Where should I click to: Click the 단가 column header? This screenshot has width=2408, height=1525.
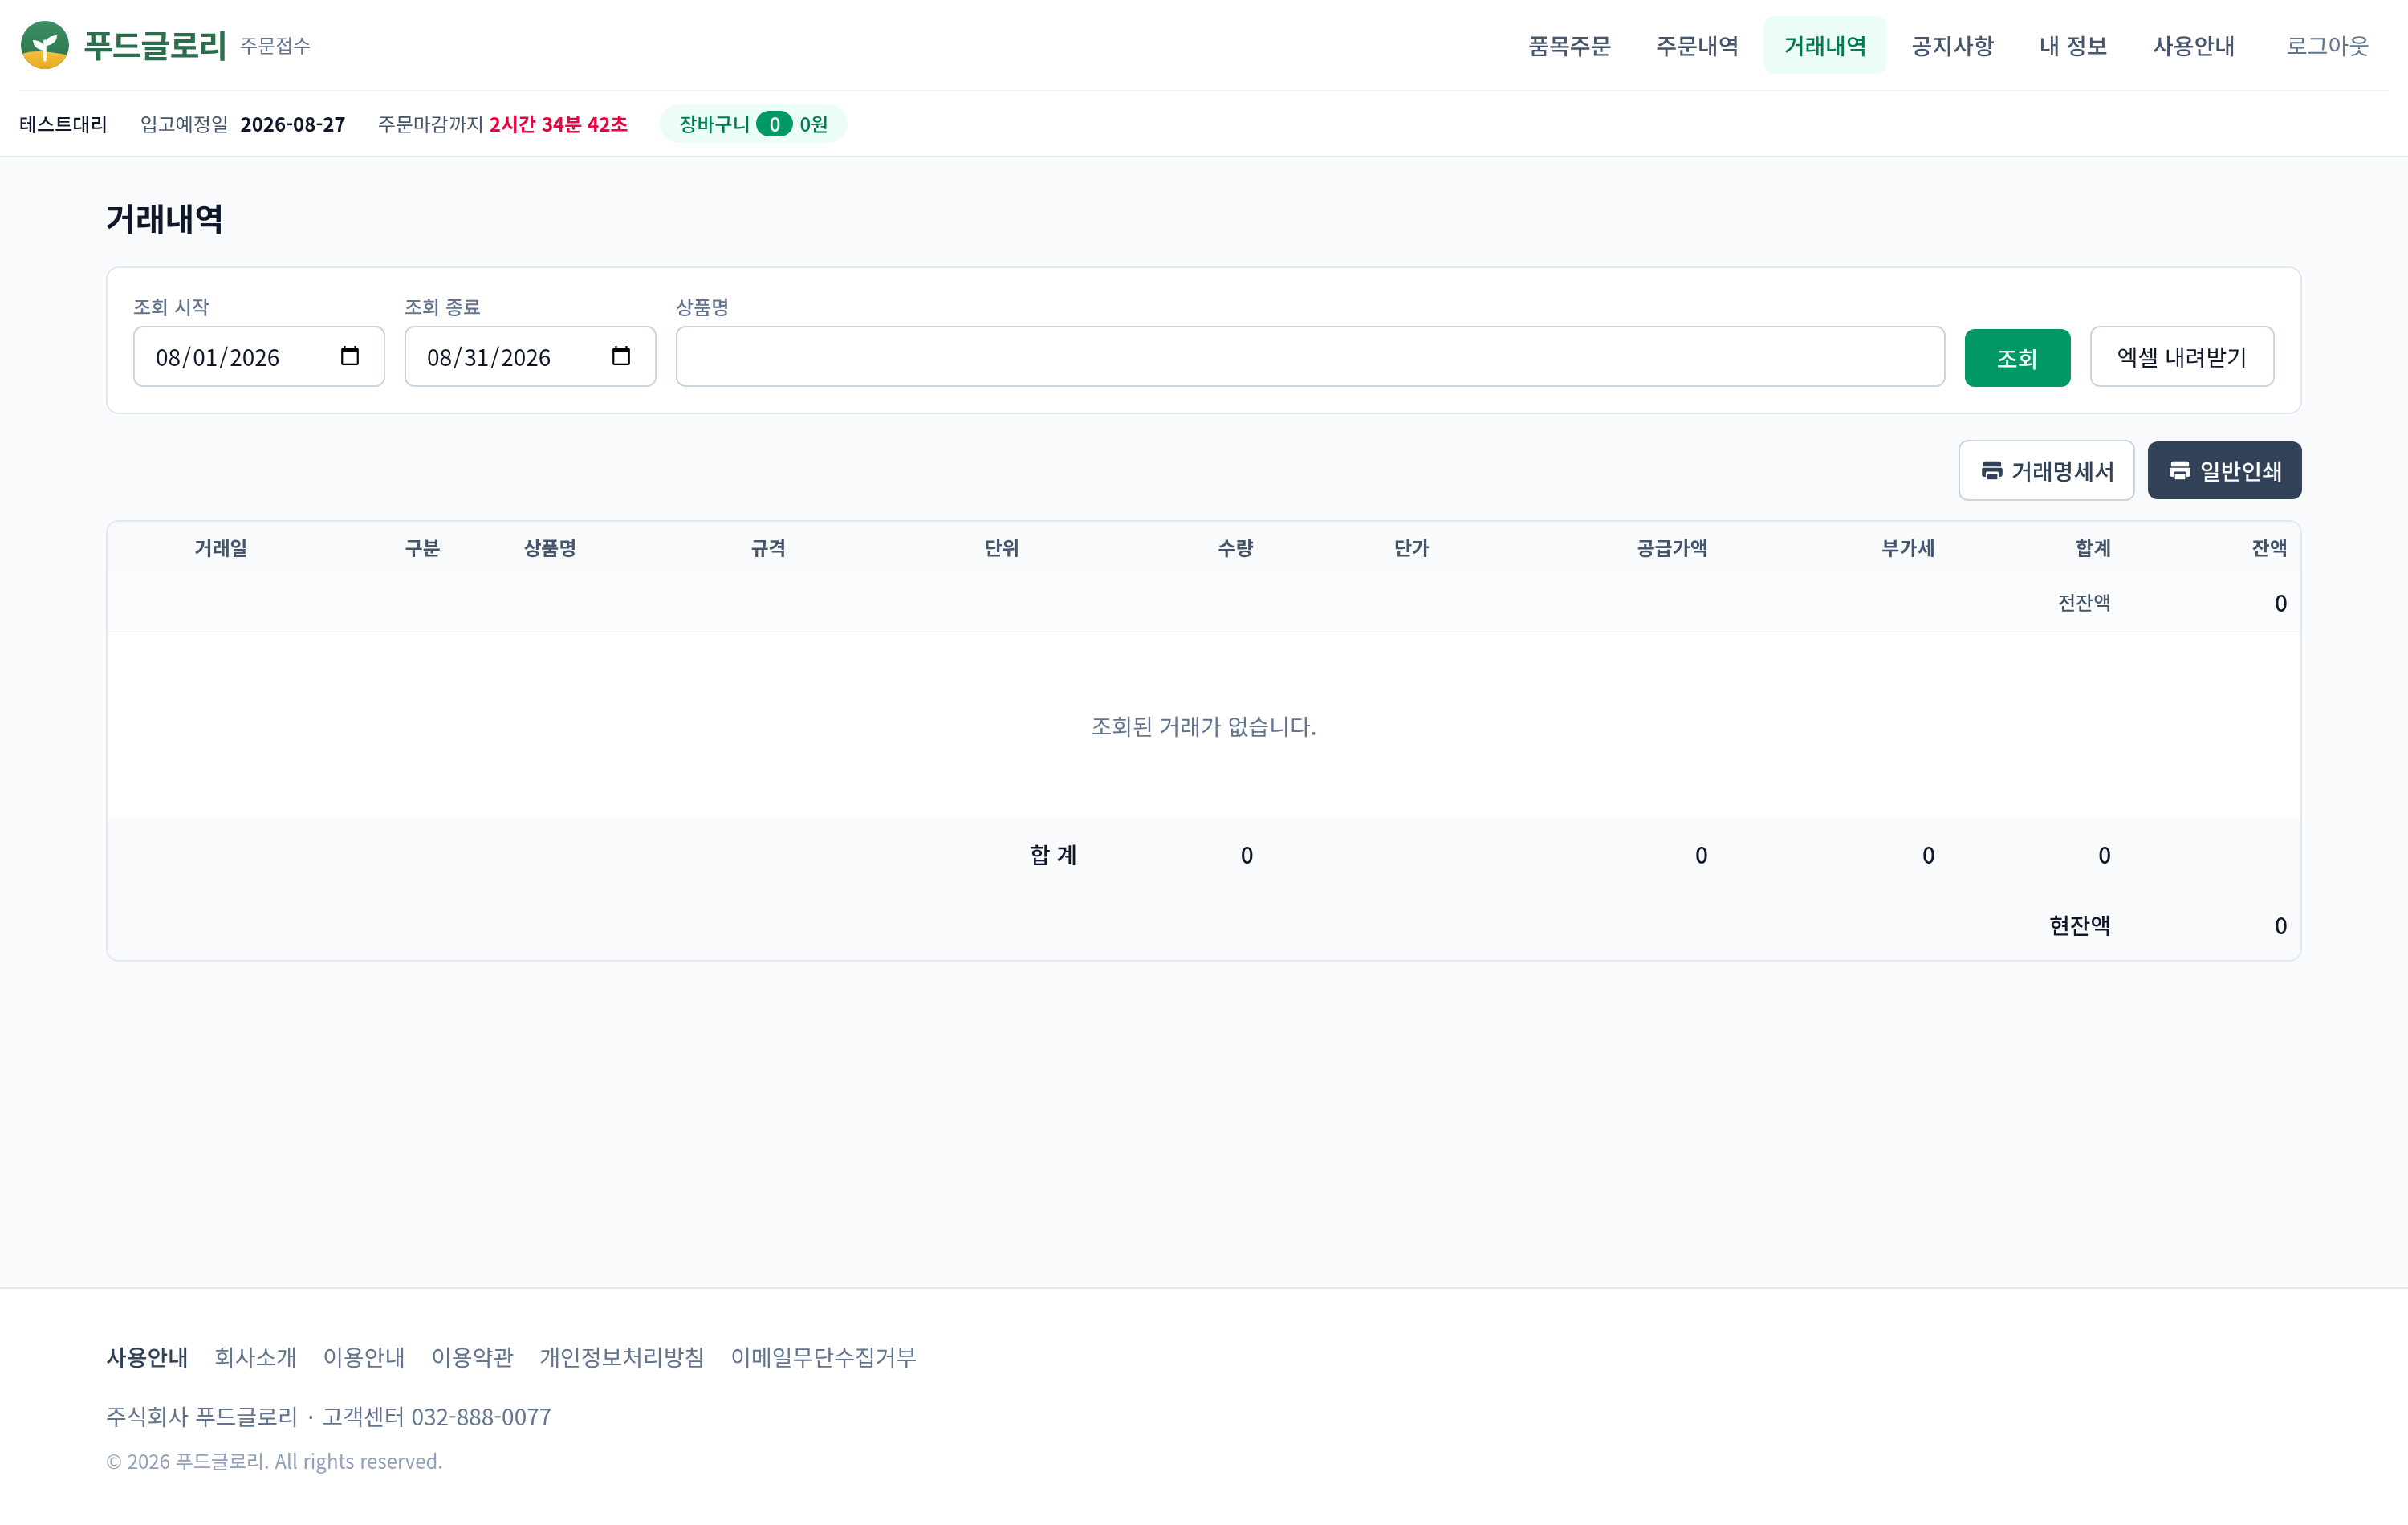tap(1411, 548)
